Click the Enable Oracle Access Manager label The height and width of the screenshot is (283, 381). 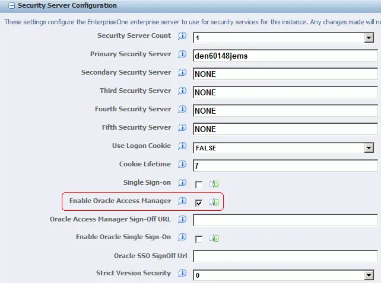120,201
